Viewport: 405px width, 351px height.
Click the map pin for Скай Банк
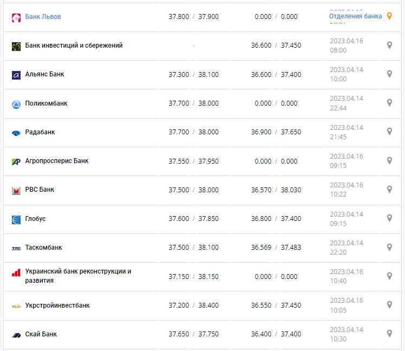point(389,334)
